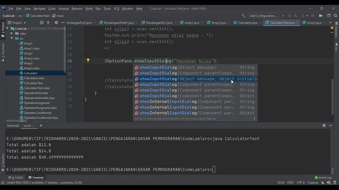Open the Tools menu
339x190 pixels.
(x=107, y=8)
